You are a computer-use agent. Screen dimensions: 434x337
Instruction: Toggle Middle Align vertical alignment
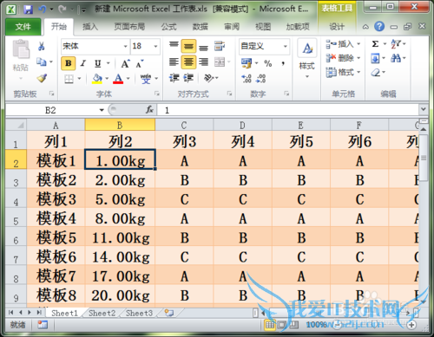[x=188, y=46]
